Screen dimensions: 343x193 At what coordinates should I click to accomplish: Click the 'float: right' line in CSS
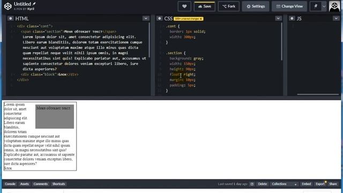(x=182, y=75)
